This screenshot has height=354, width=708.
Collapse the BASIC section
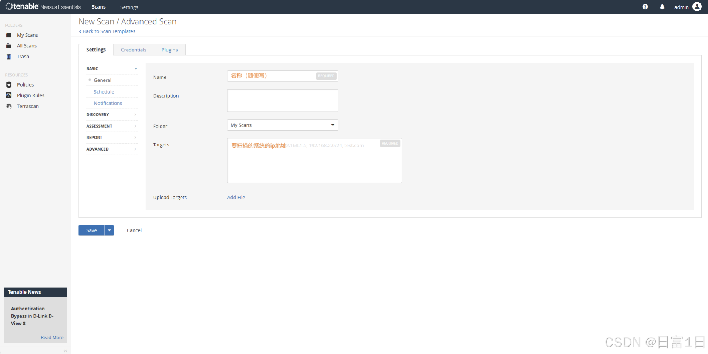point(112,68)
